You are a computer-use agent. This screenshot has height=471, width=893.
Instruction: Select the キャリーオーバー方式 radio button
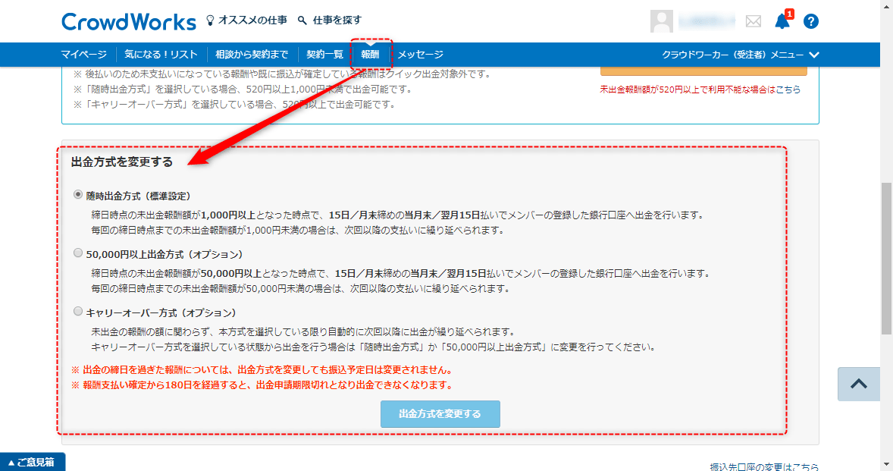[78, 311]
